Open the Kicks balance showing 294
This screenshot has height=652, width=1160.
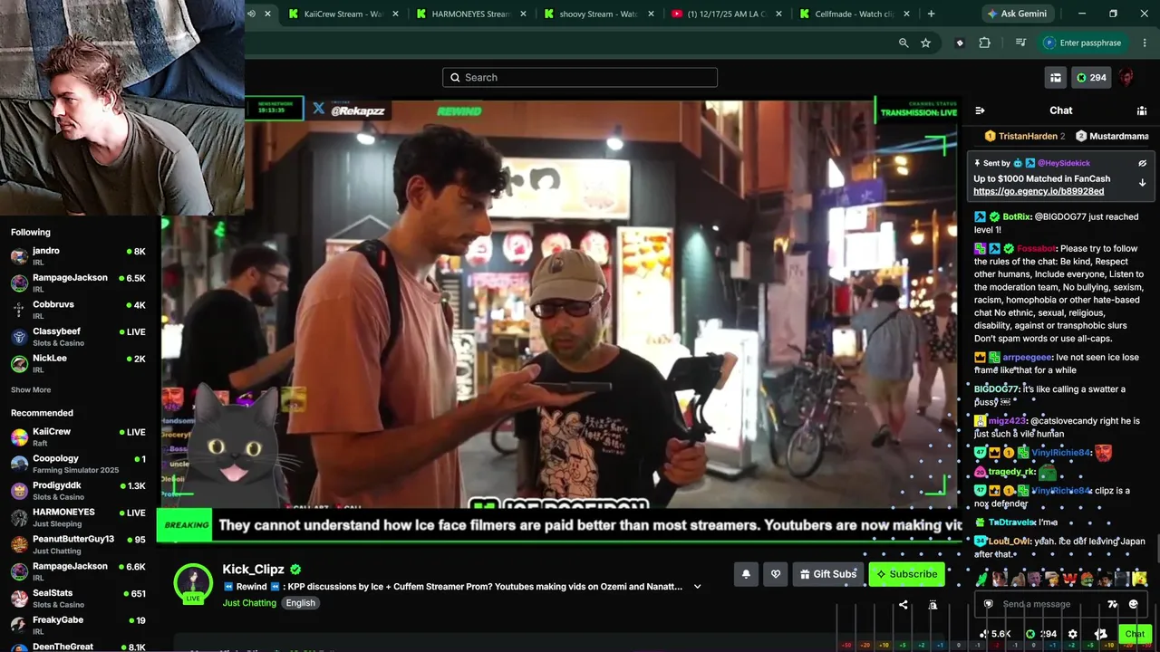(x=1091, y=78)
